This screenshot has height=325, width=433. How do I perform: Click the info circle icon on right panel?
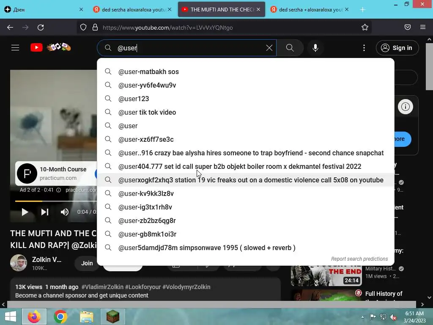[406, 107]
